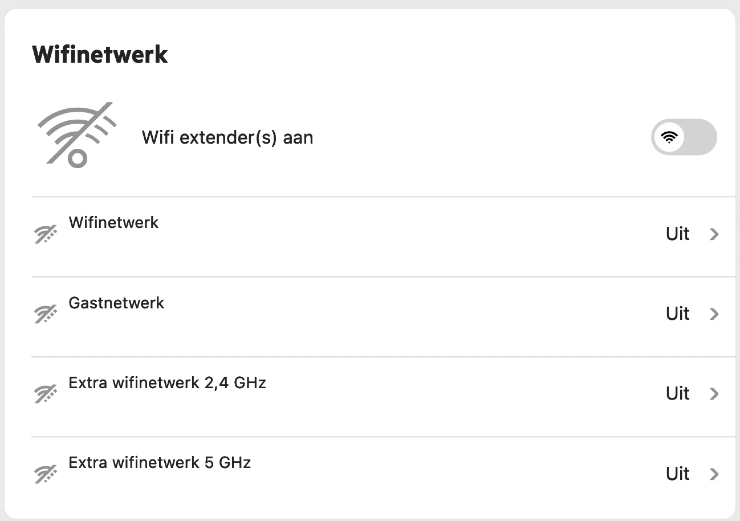
Task: Click the wifi-off icon beside Gastnetwerk
Action: pyautogui.click(x=46, y=314)
